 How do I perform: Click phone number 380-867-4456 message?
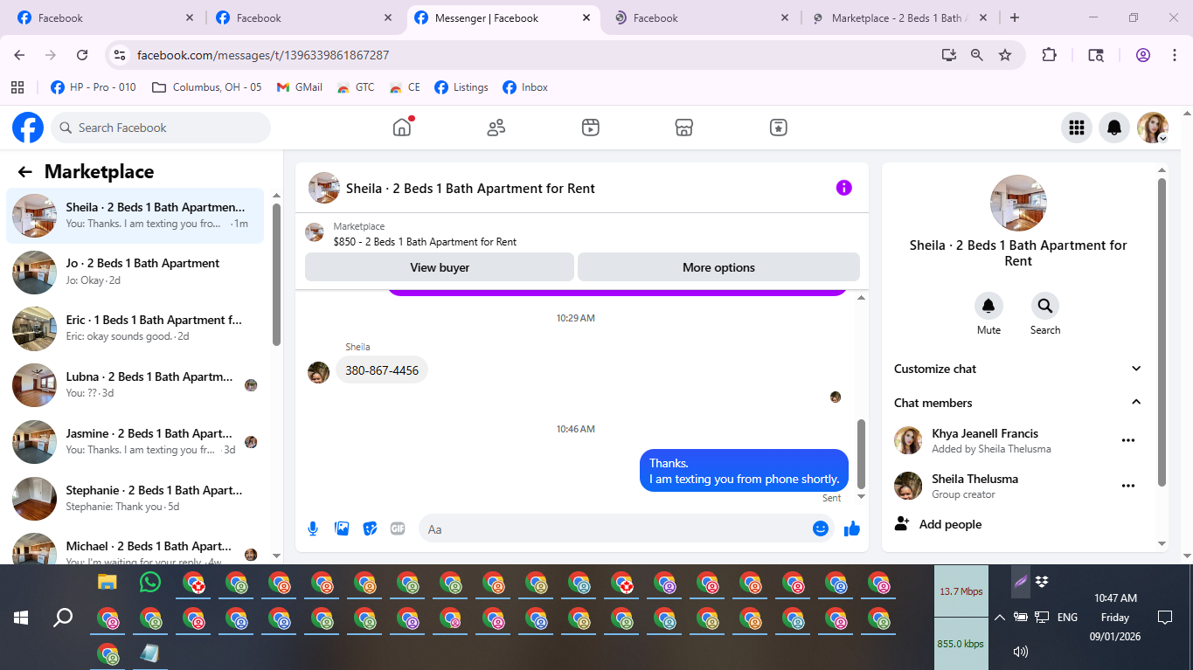click(382, 370)
